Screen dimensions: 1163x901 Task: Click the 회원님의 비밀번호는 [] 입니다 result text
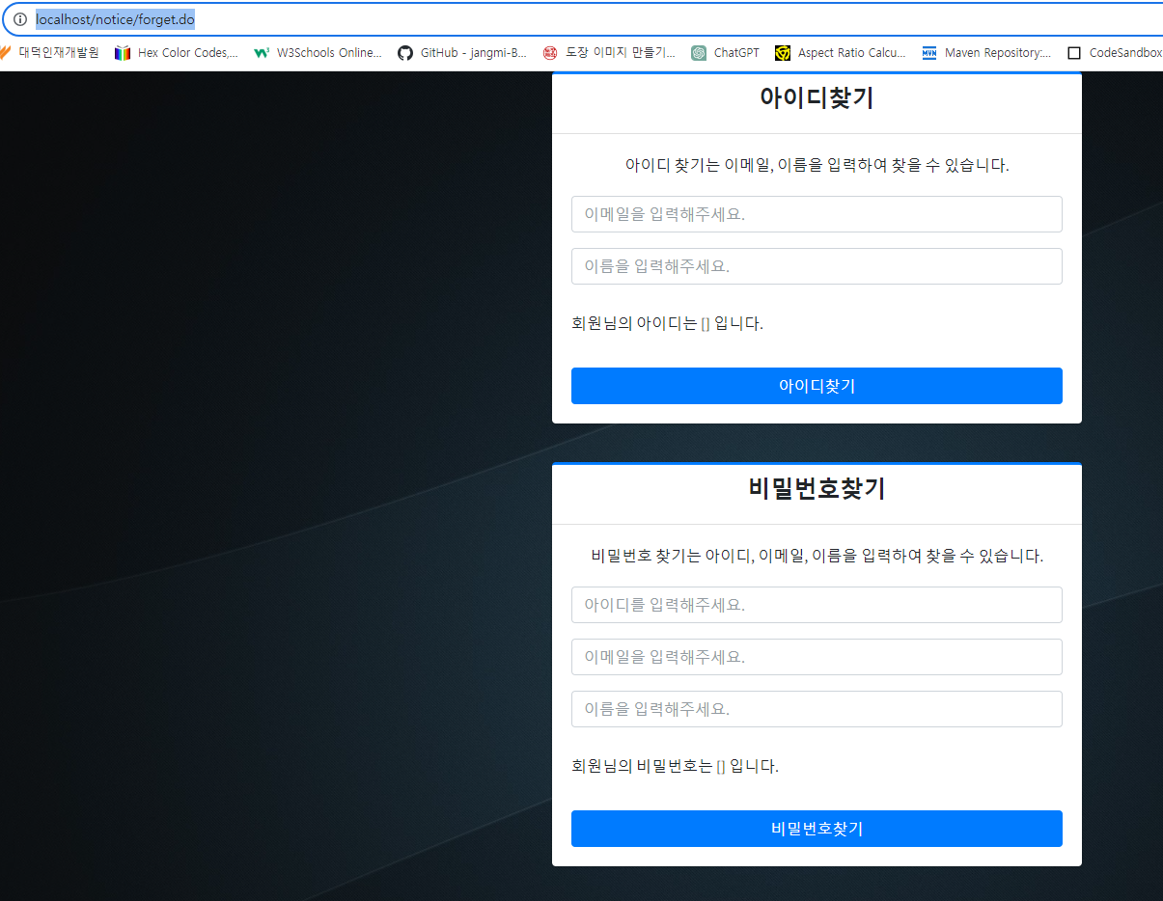pyautogui.click(x=675, y=766)
